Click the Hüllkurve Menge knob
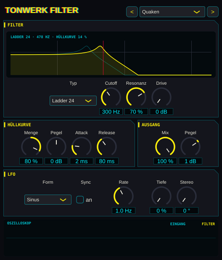Screen dimensions: 222x260 (x=31, y=147)
